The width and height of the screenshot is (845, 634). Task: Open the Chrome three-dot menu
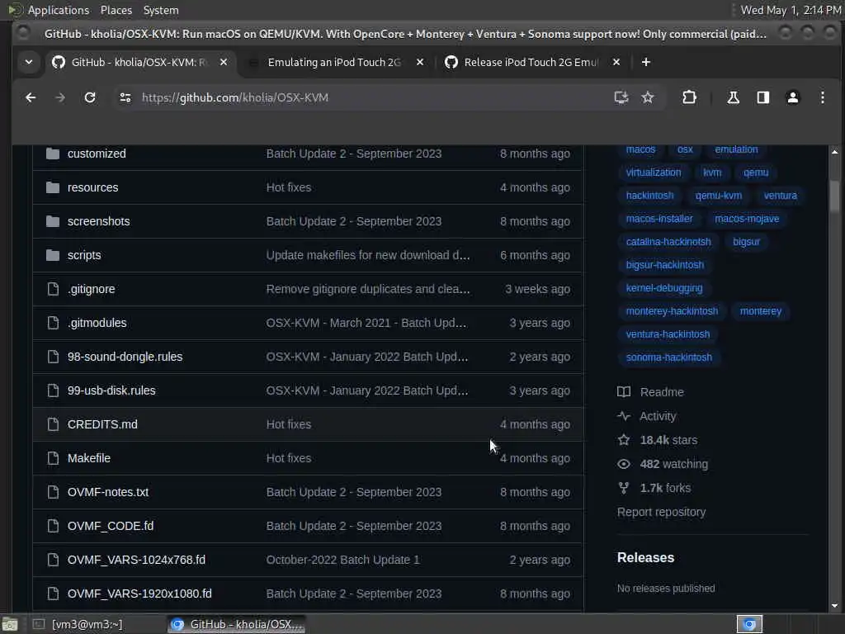pyautogui.click(x=822, y=97)
